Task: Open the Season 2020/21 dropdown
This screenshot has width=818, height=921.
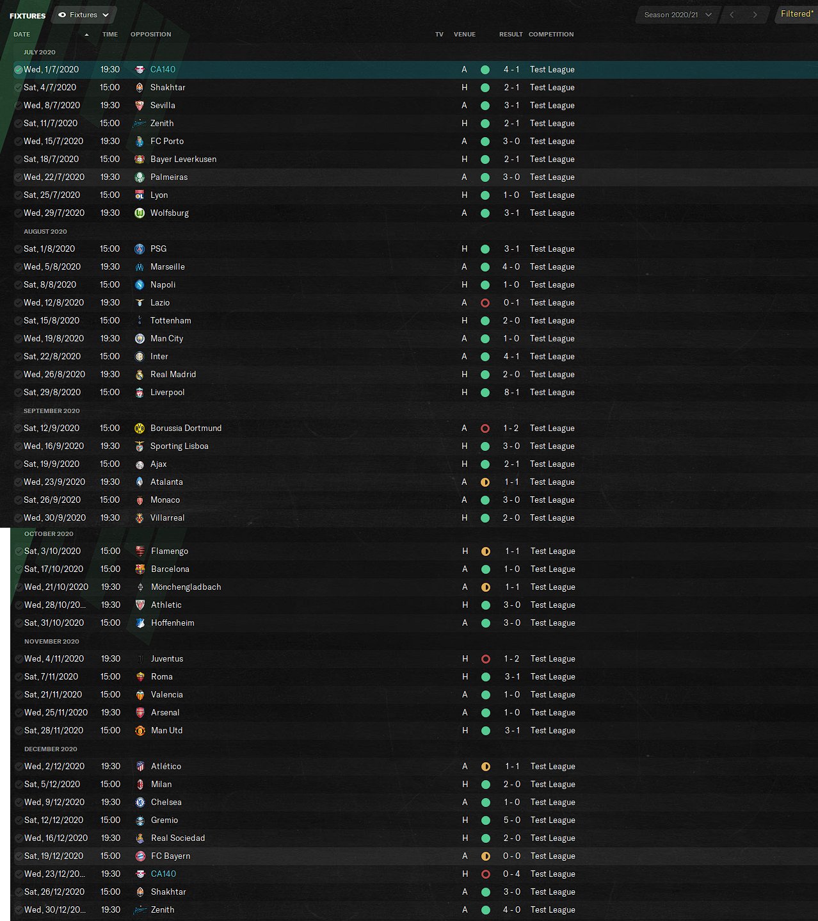Action: point(678,15)
